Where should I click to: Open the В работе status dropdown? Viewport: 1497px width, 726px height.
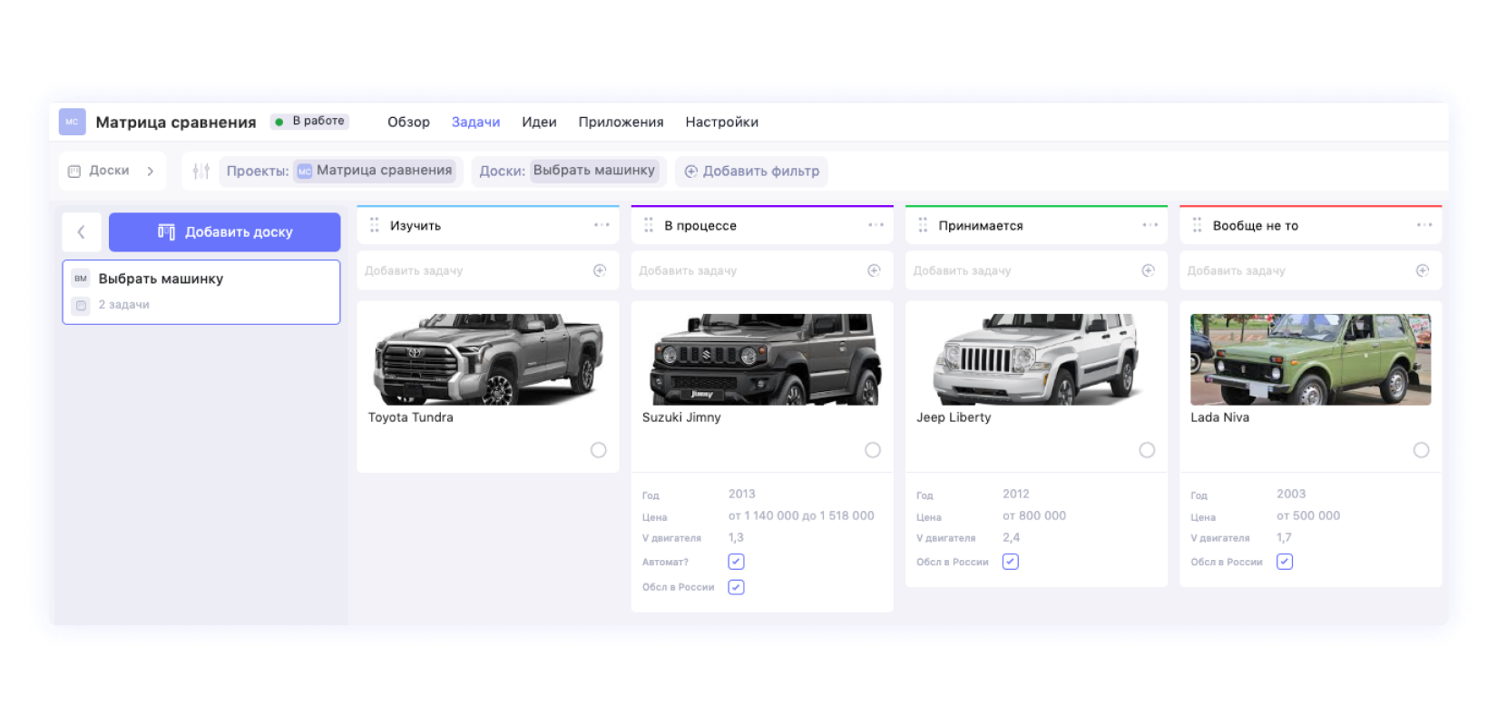point(309,122)
